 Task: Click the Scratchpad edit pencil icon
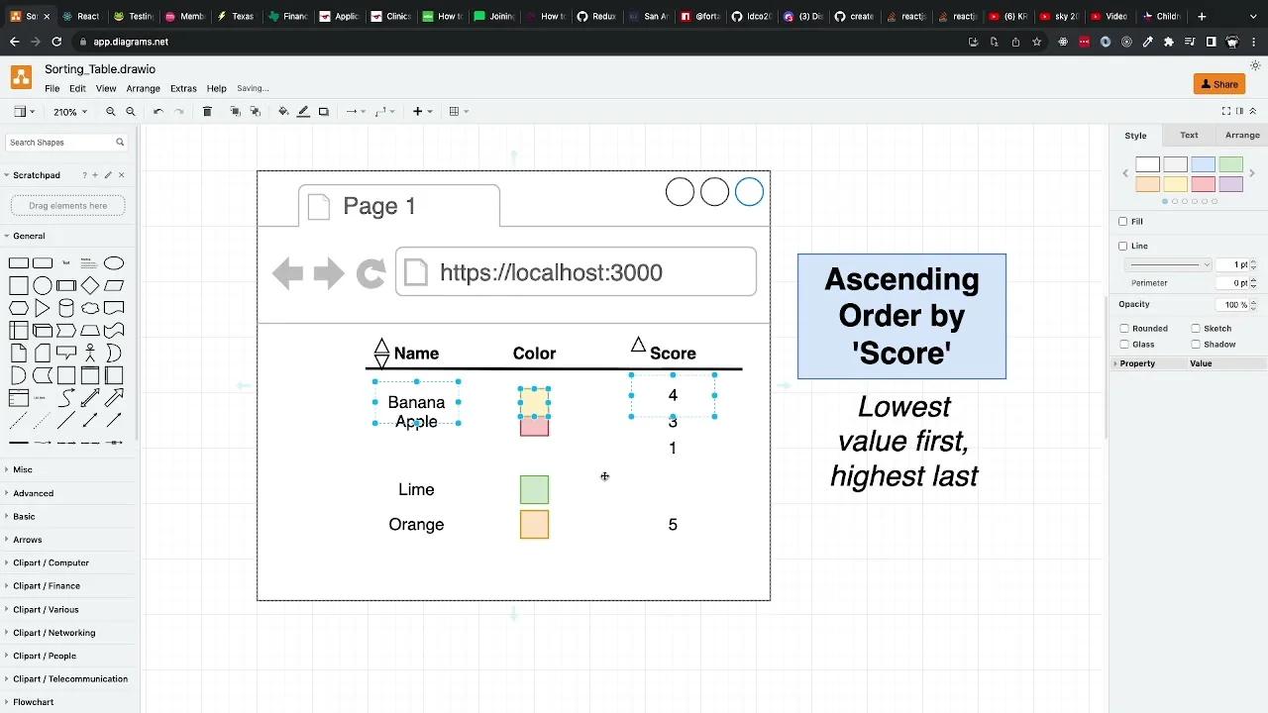tap(107, 175)
